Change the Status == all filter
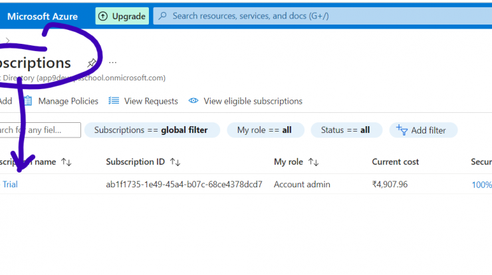Image resolution: width=492 pixels, height=275 pixels. coord(346,130)
